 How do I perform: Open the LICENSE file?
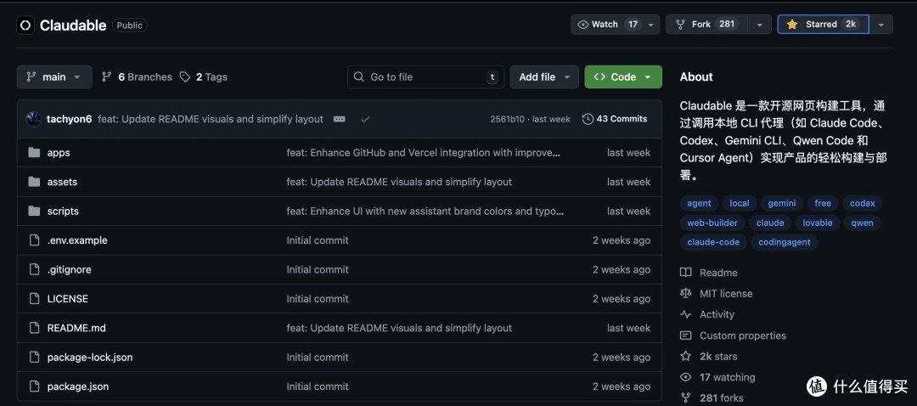[68, 299]
